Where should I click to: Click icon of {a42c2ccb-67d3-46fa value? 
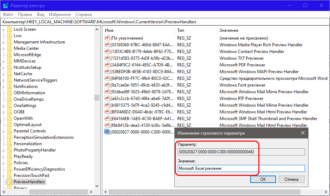click(107, 98)
